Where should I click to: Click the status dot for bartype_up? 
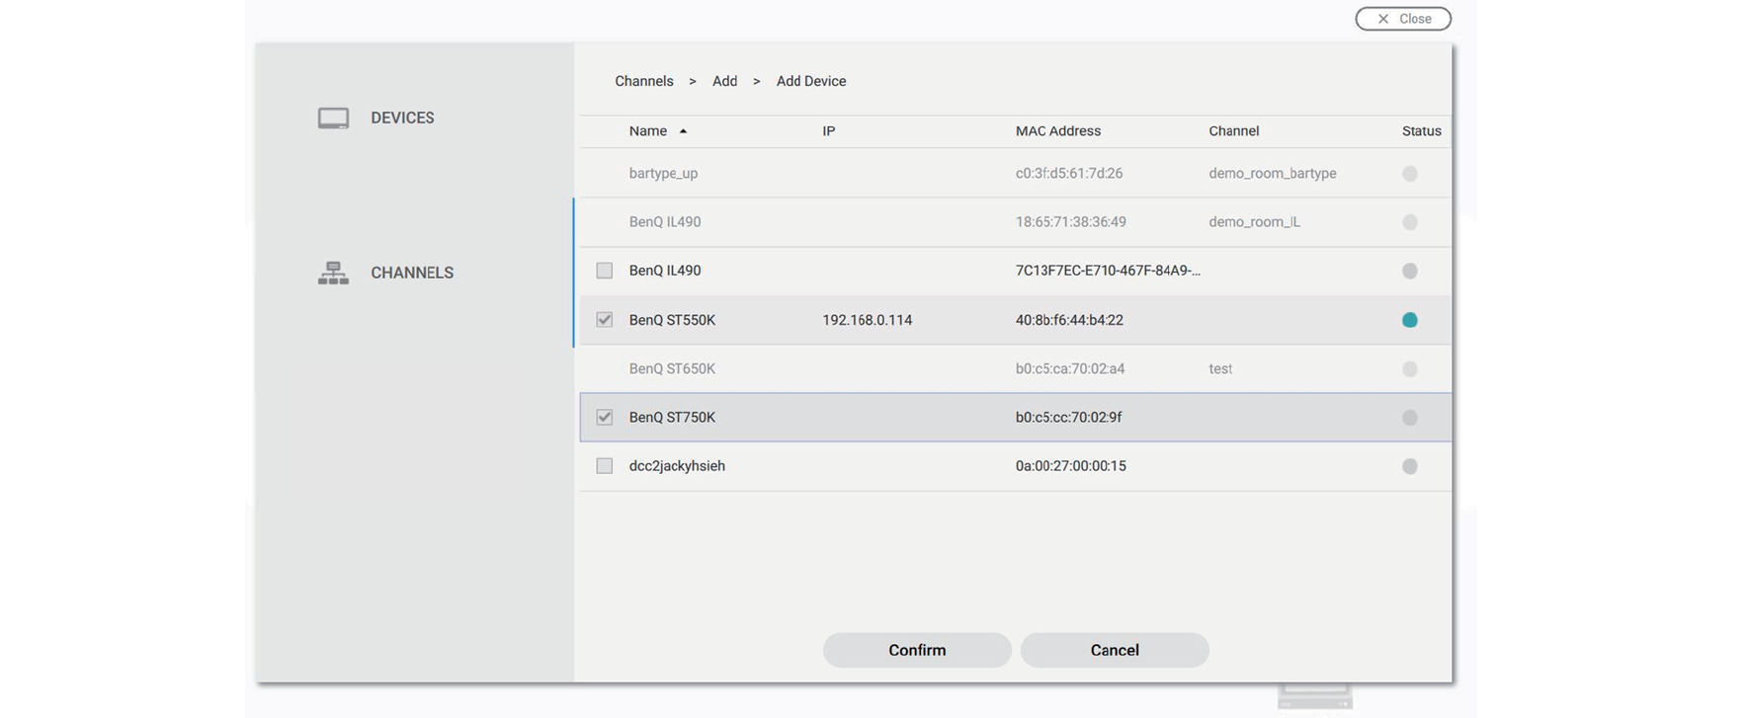(1409, 174)
